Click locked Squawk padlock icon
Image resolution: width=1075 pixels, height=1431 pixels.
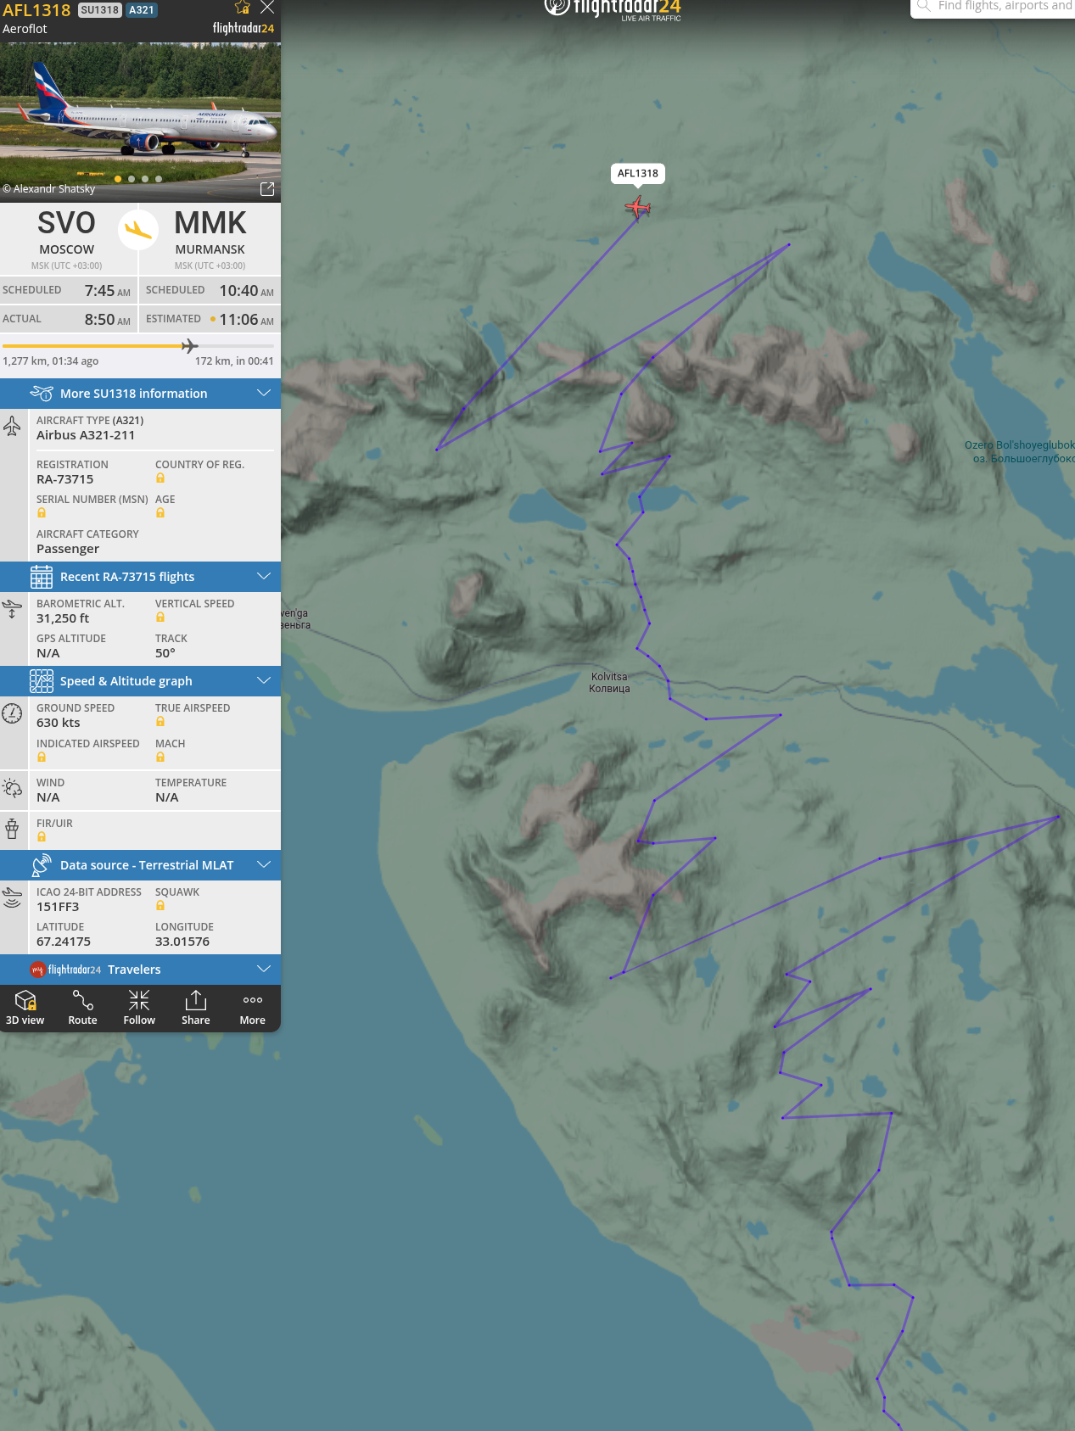pos(160,906)
